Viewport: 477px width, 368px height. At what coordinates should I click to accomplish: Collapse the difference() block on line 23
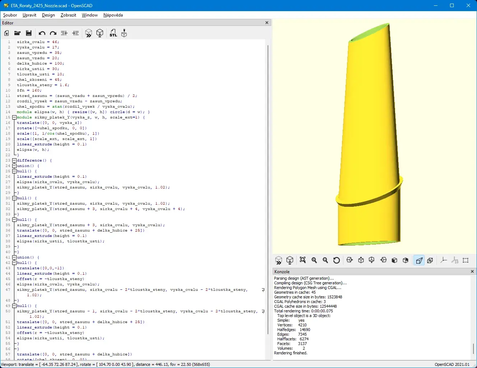click(x=14, y=160)
